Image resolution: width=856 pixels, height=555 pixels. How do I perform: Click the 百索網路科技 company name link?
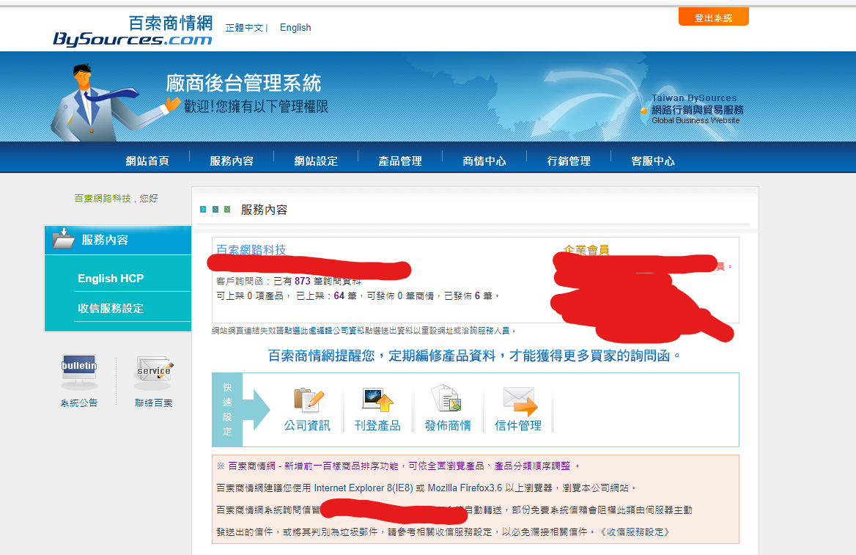pyautogui.click(x=251, y=250)
